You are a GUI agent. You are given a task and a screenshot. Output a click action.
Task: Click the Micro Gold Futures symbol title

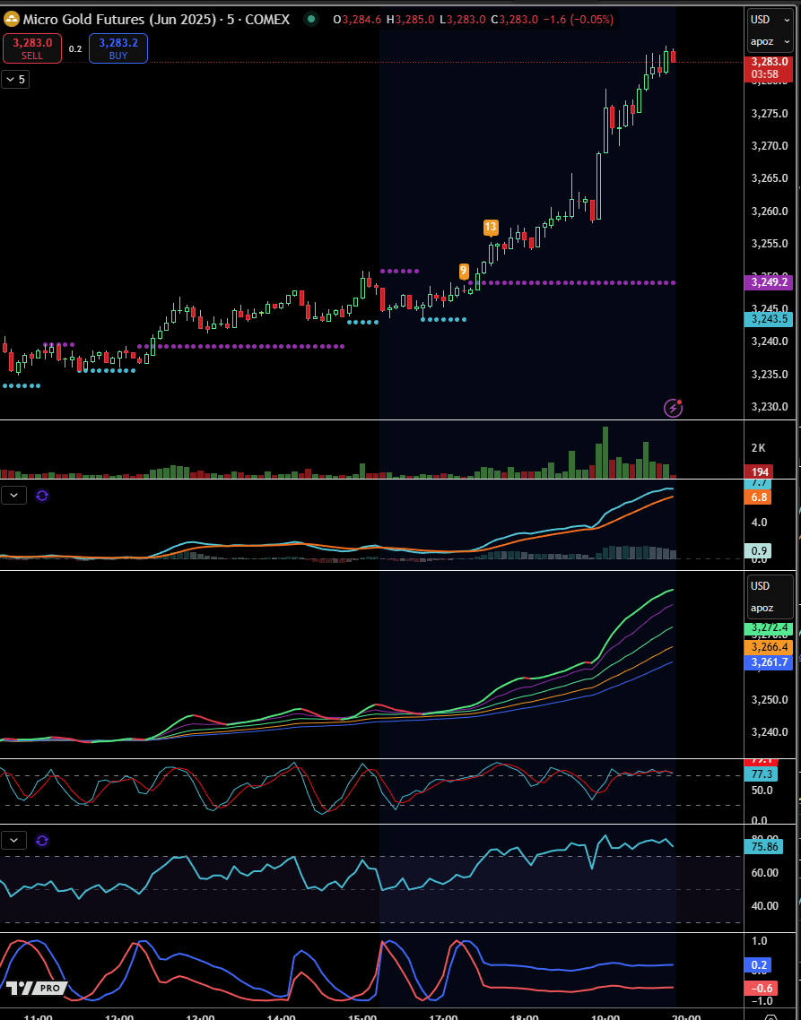tap(156, 19)
